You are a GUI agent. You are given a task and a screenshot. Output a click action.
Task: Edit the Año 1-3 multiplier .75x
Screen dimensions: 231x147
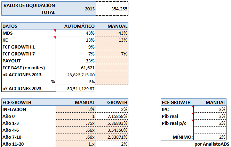pos(76,123)
